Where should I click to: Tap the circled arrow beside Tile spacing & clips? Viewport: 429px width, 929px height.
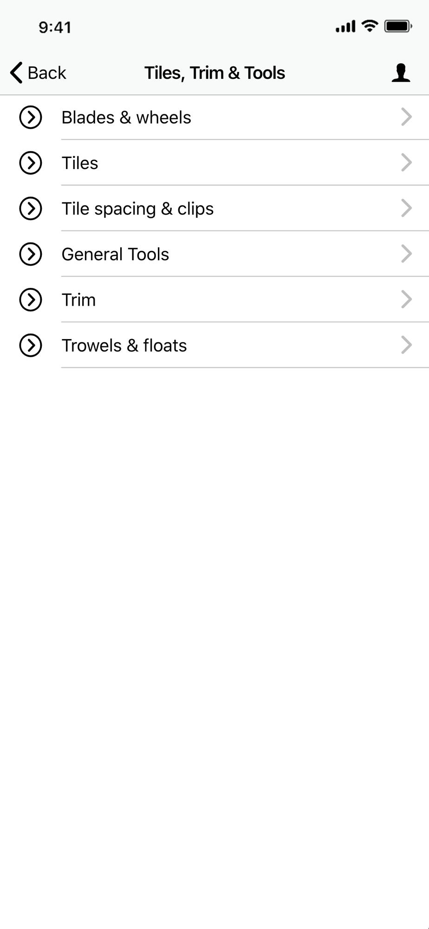click(x=31, y=208)
